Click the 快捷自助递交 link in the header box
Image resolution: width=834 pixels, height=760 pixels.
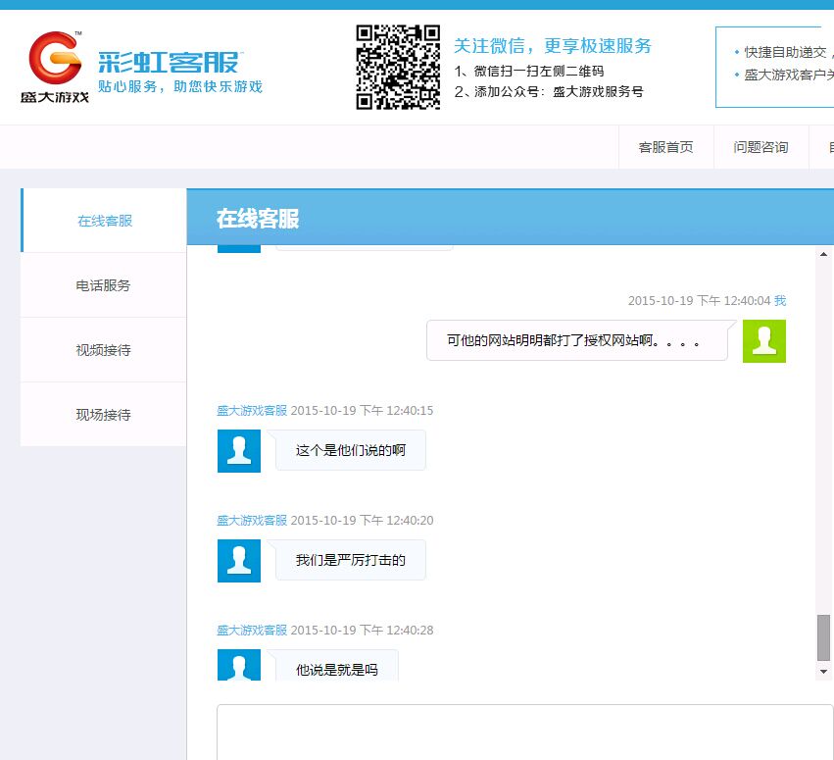click(786, 52)
